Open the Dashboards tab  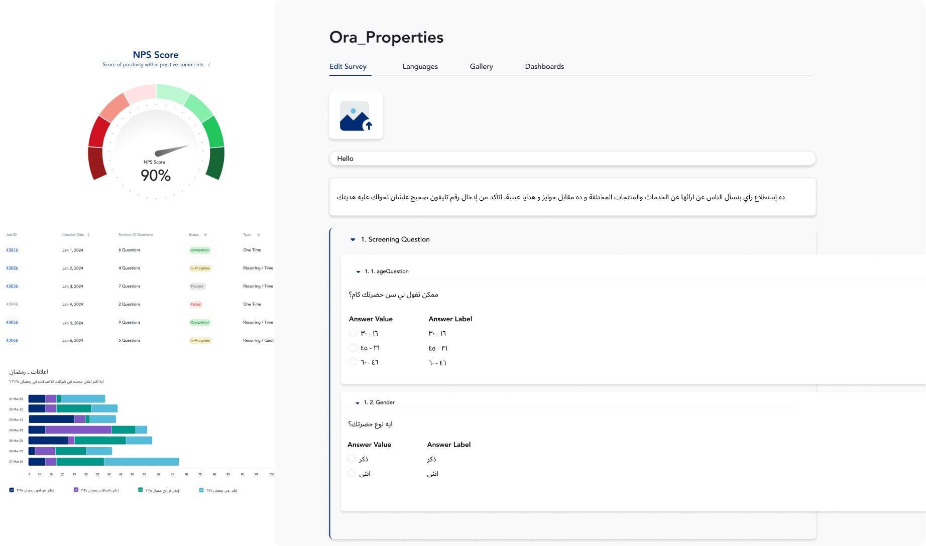pos(544,66)
